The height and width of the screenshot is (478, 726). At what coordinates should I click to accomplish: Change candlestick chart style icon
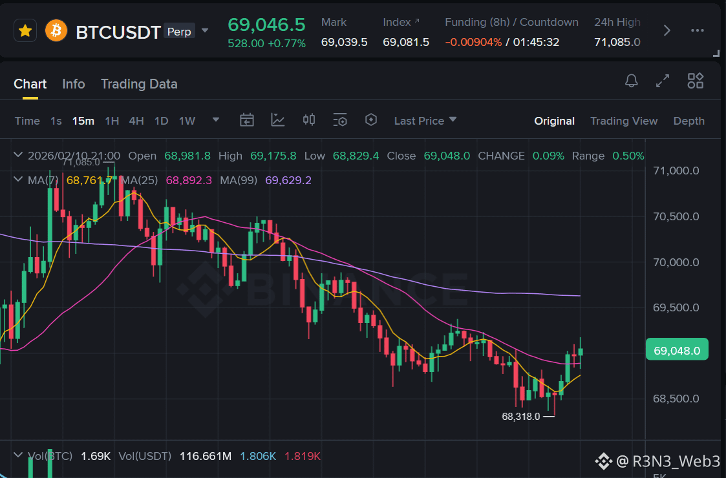pyautogui.click(x=309, y=120)
